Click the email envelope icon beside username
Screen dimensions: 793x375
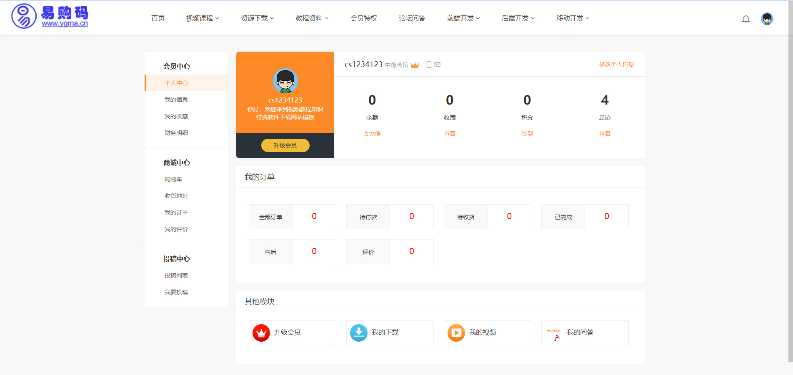(x=438, y=65)
